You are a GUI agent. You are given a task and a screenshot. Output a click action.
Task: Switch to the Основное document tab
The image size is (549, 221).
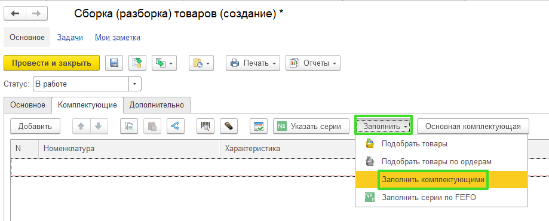click(x=27, y=105)
